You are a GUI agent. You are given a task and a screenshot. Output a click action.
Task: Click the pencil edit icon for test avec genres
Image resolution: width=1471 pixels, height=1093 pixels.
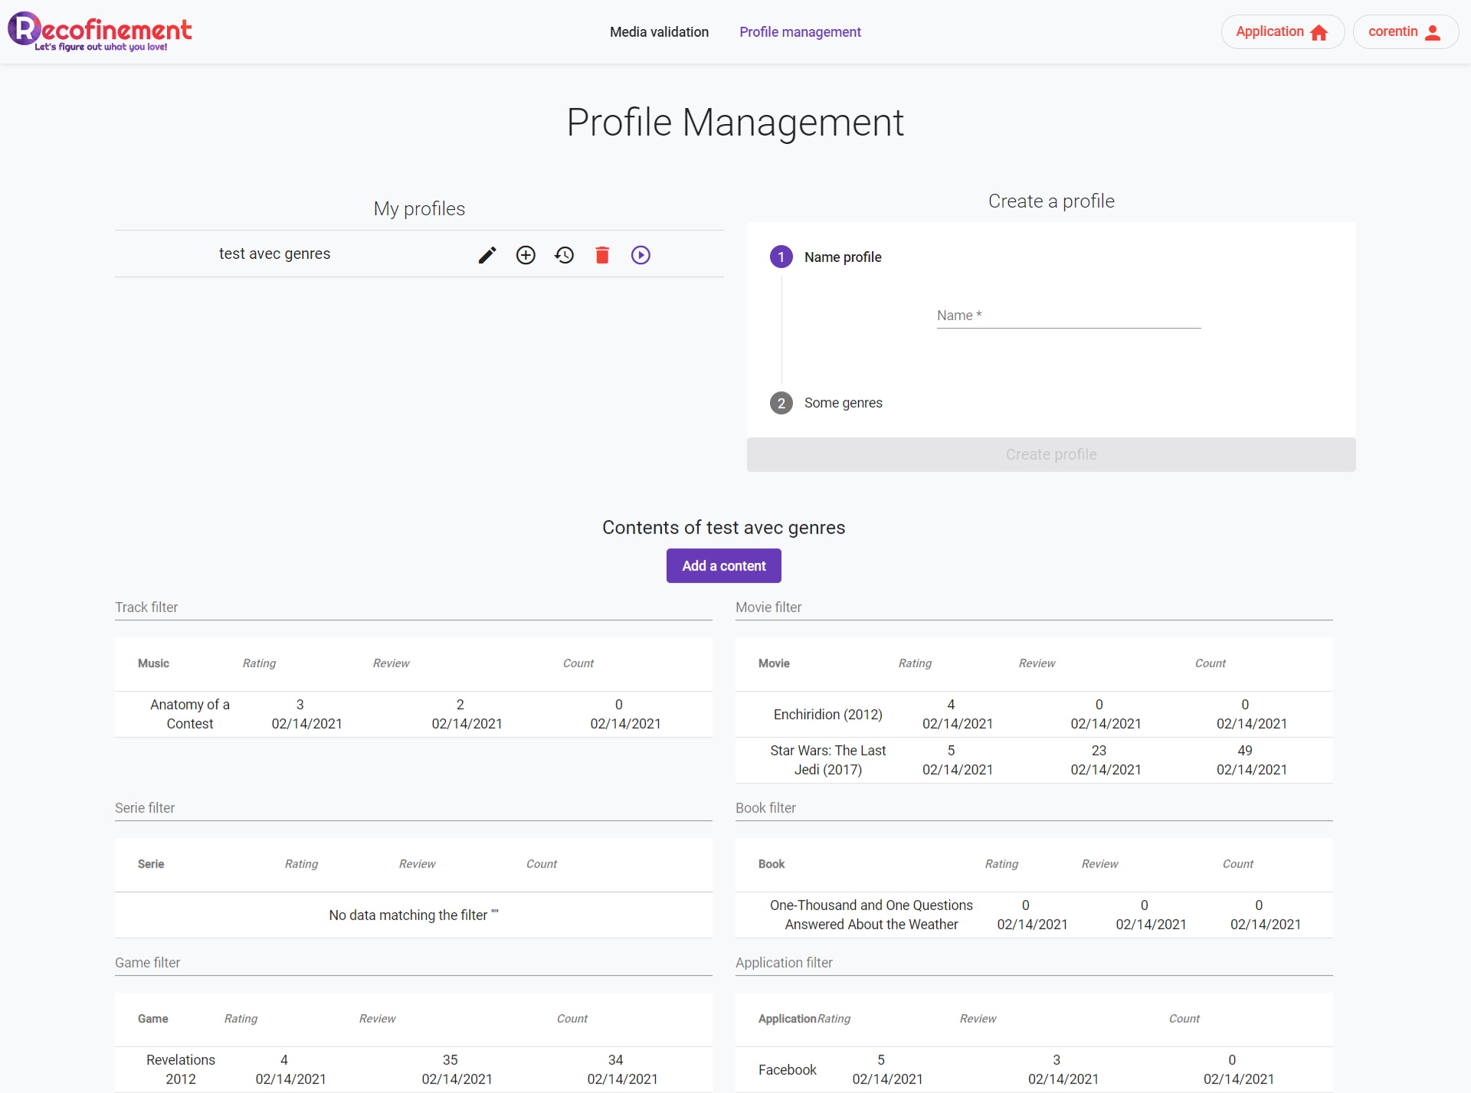pos(487,255)
